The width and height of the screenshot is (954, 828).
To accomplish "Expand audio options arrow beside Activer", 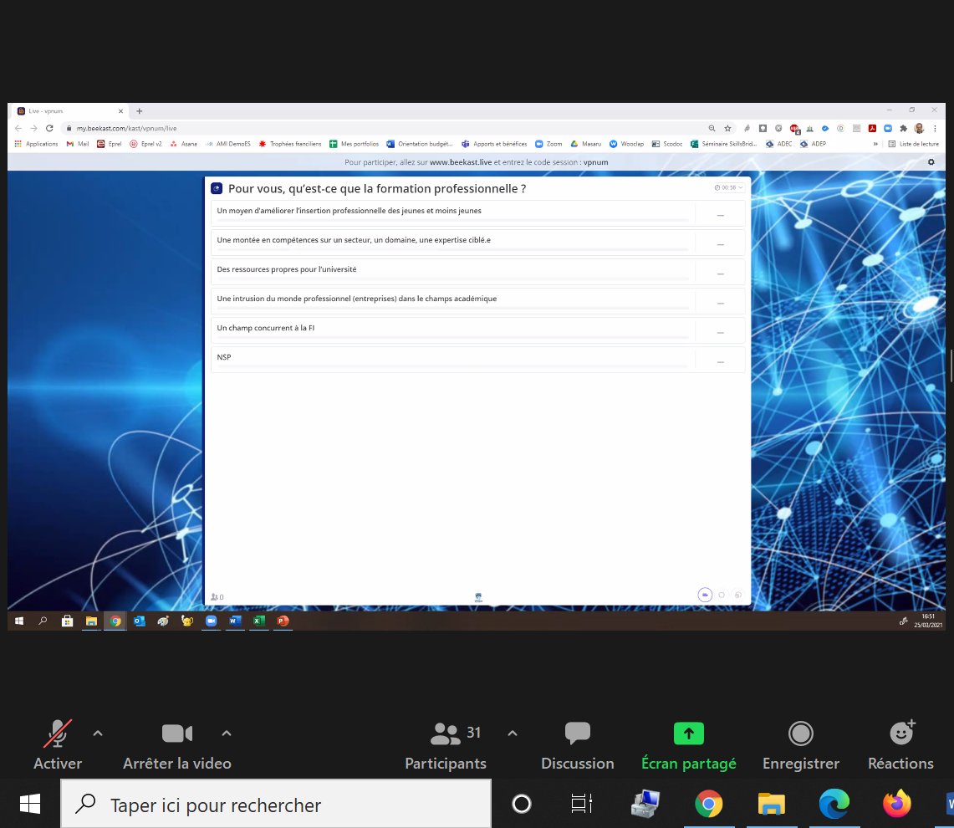I will pyautogui.click(x=98, y=733).
